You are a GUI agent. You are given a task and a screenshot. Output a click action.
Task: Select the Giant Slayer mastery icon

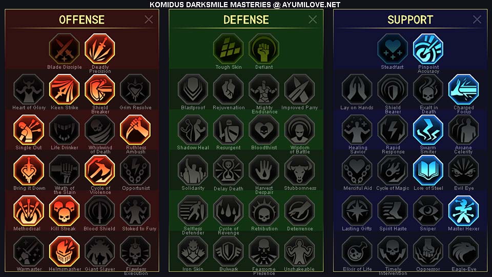pos(100,251)
